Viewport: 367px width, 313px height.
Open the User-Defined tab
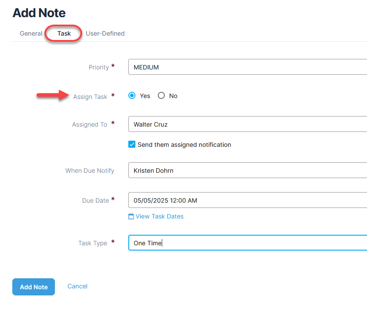coord(105,33)
